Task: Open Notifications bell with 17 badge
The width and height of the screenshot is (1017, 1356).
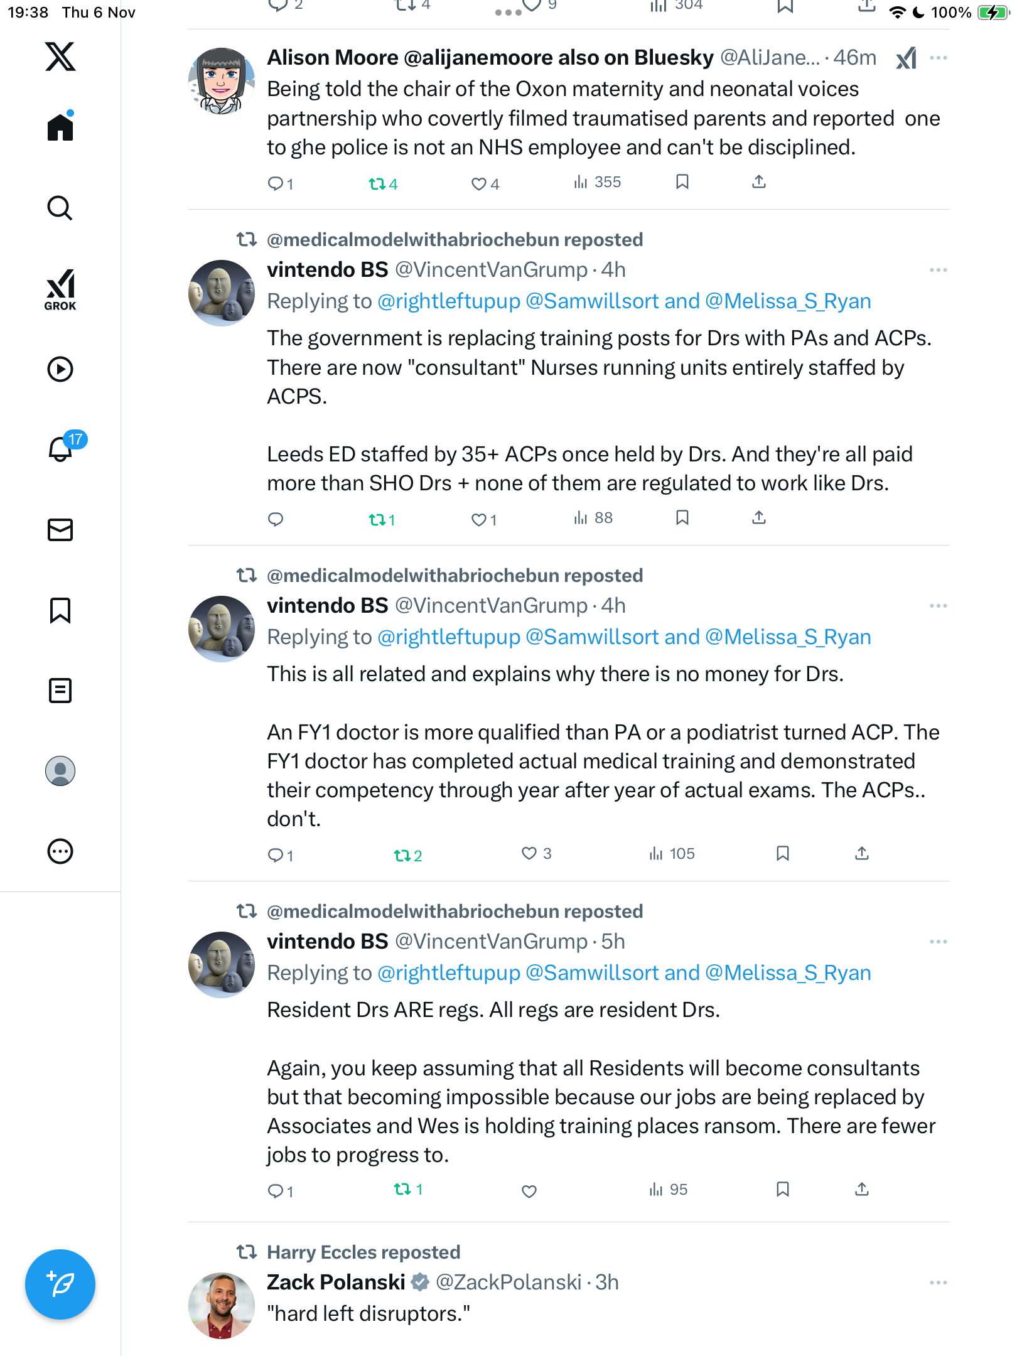Action: coord(62,449)
